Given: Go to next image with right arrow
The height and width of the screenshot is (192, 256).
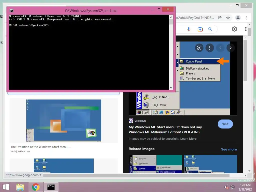Looking at the screenshot, I should 230,48.
